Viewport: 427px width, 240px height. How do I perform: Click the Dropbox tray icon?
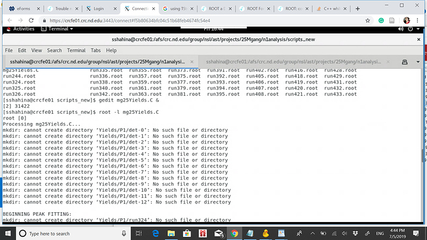pos(355,233)
